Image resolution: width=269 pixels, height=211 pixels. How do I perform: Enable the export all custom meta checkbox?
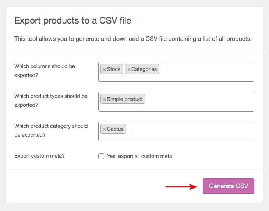(x=101, y=156)
